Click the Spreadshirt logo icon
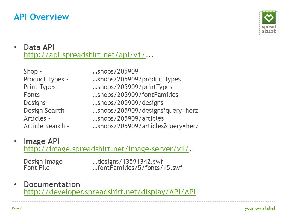 click(269, 23)
